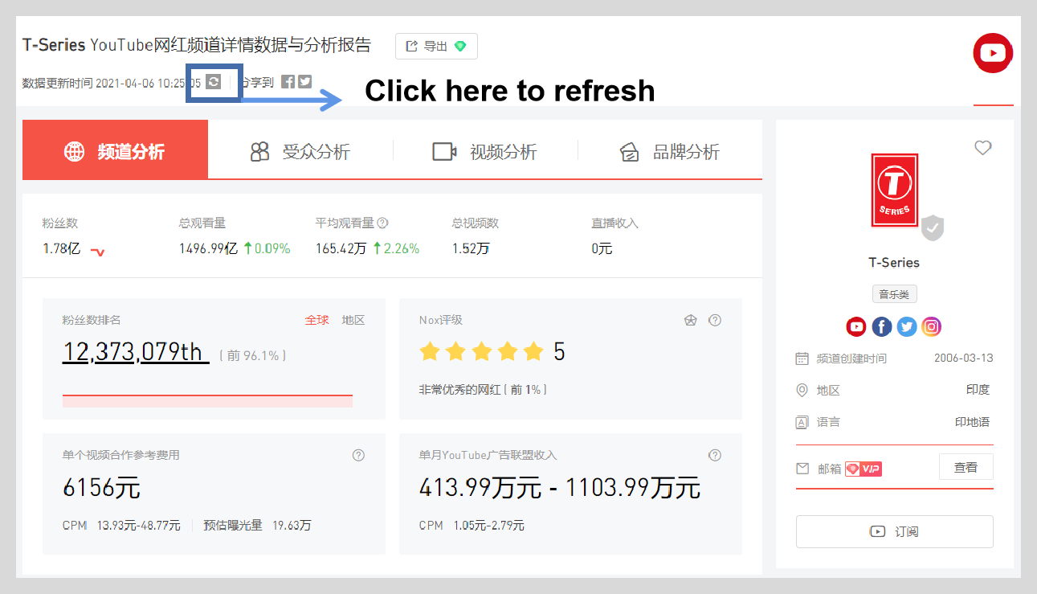Click the 1496.99亿 total views value
This screenshot has width=1037, height=594.
coord(208,248)
